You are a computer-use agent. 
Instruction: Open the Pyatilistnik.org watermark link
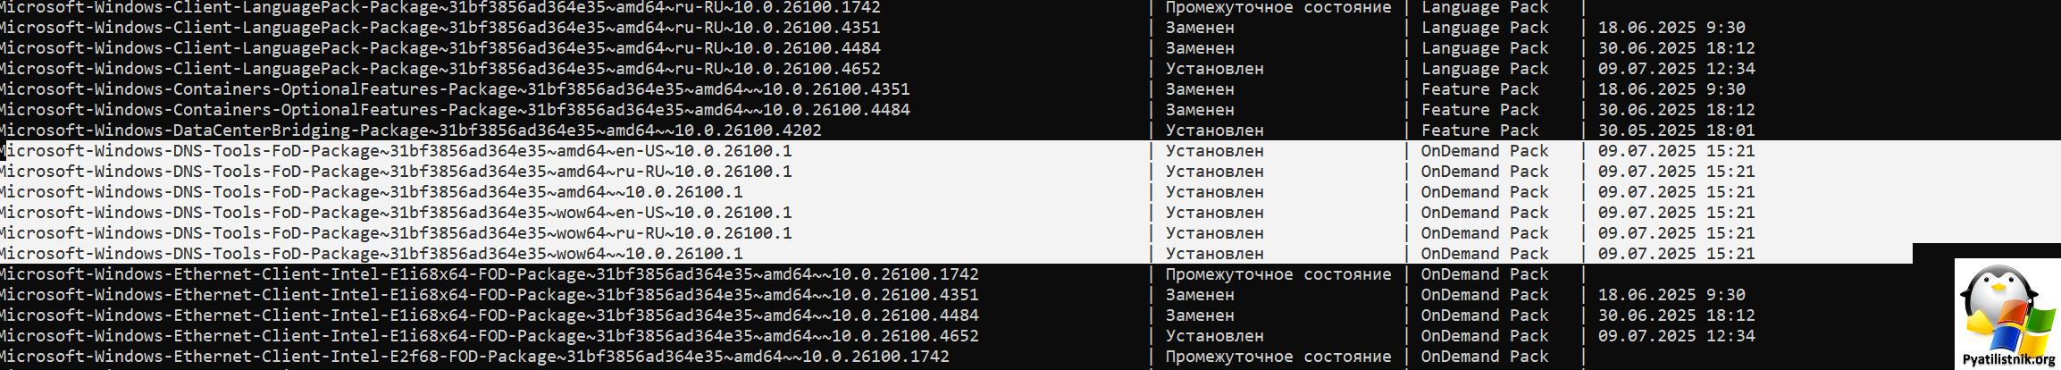pos(2008,359)
